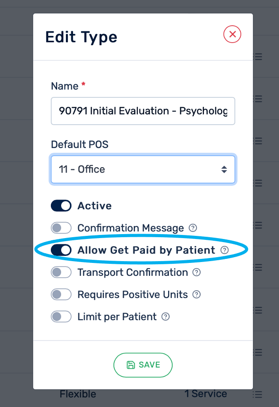The image size is (279, 407).
Task: Open the Default POS dropdown
Action: pyautogui.click(x=143, y=169)
